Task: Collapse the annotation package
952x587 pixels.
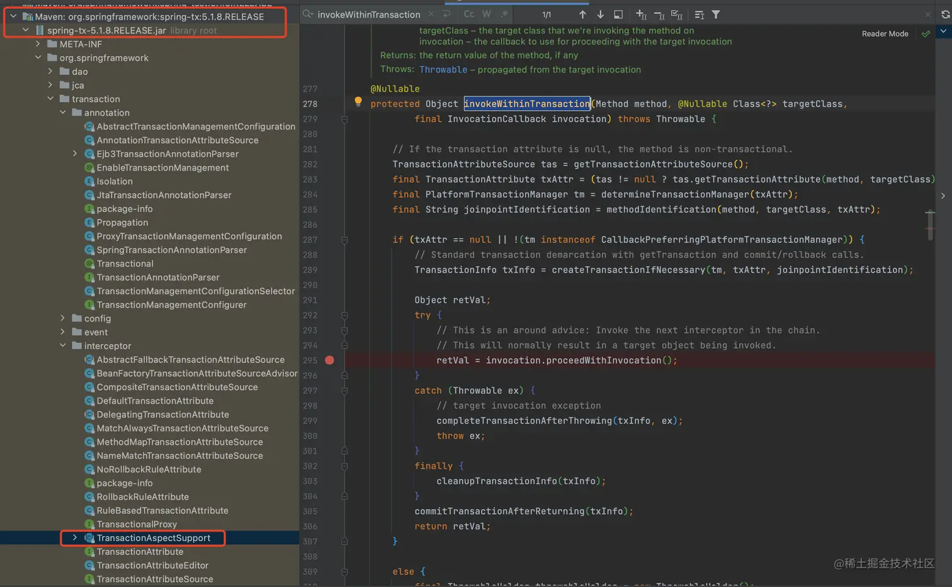Action: pyautogui.click(x=63, y=113)
